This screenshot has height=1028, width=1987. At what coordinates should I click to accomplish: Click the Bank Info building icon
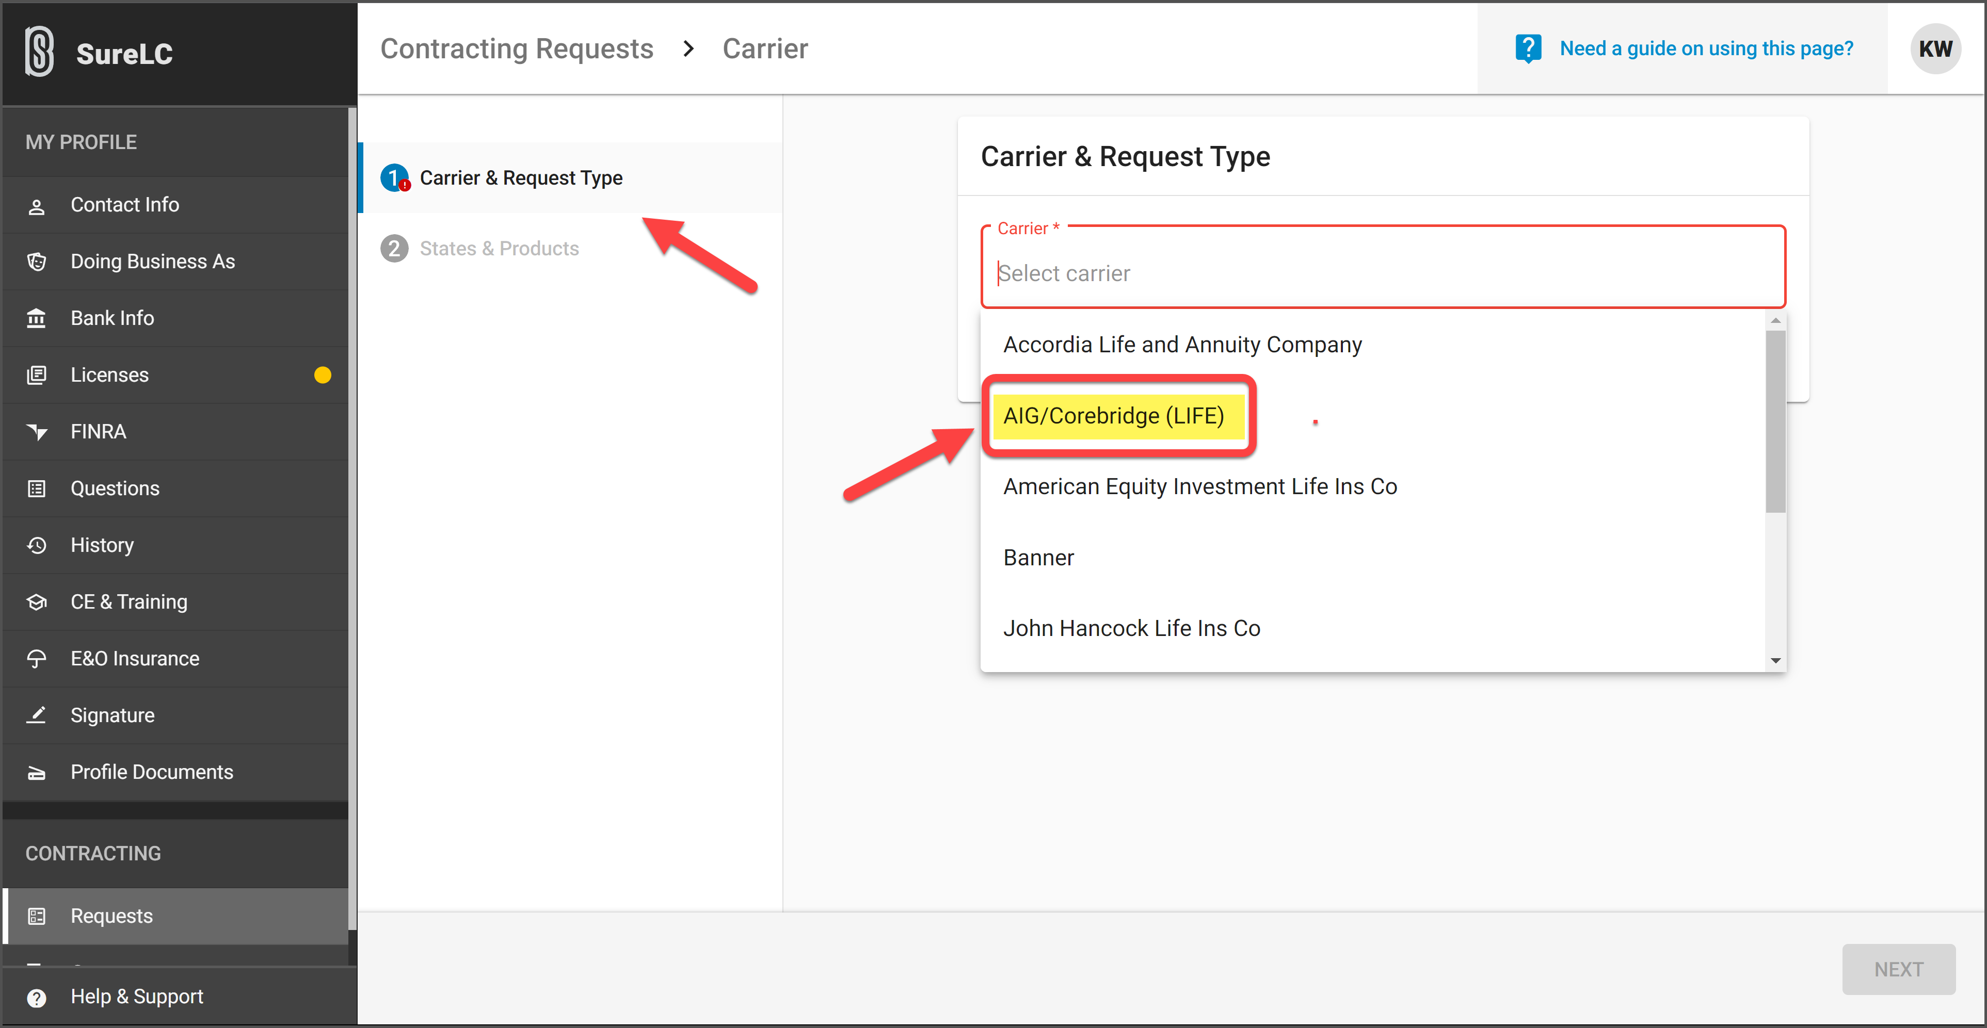tap(36, 318)
